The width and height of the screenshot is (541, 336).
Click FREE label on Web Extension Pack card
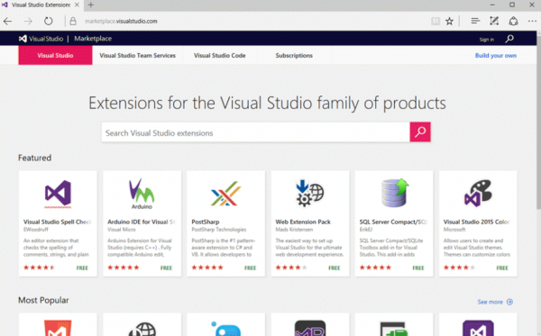point(334,268)
